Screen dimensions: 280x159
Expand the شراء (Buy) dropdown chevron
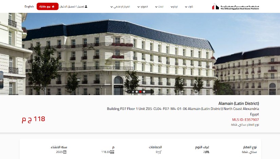click(186, 7)
